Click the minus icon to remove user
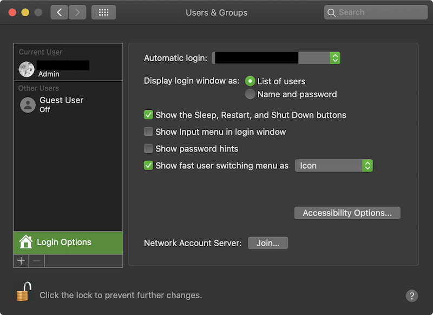Image resolution: width=433 pixels, height=315 pixels. (36, 261)
